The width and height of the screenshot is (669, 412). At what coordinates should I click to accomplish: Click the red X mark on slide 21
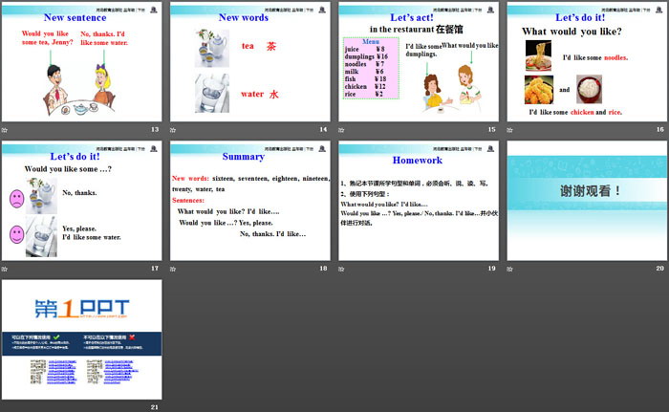click(x=131, y=336)
